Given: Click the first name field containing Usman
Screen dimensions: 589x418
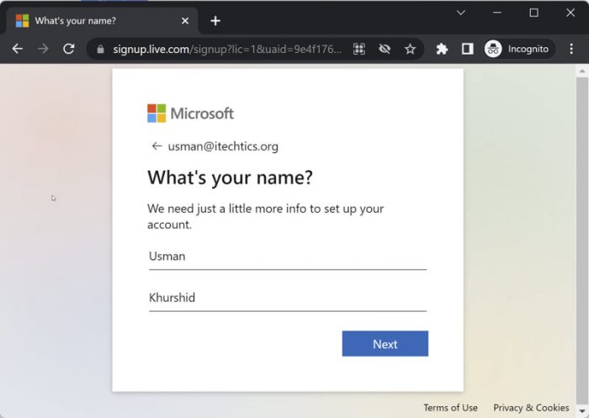Looking at the screenshot, I should 288,257.
